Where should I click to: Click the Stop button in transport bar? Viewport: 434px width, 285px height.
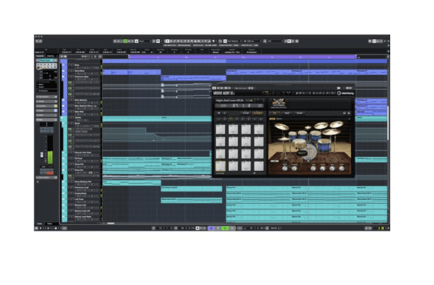point(218,228)
